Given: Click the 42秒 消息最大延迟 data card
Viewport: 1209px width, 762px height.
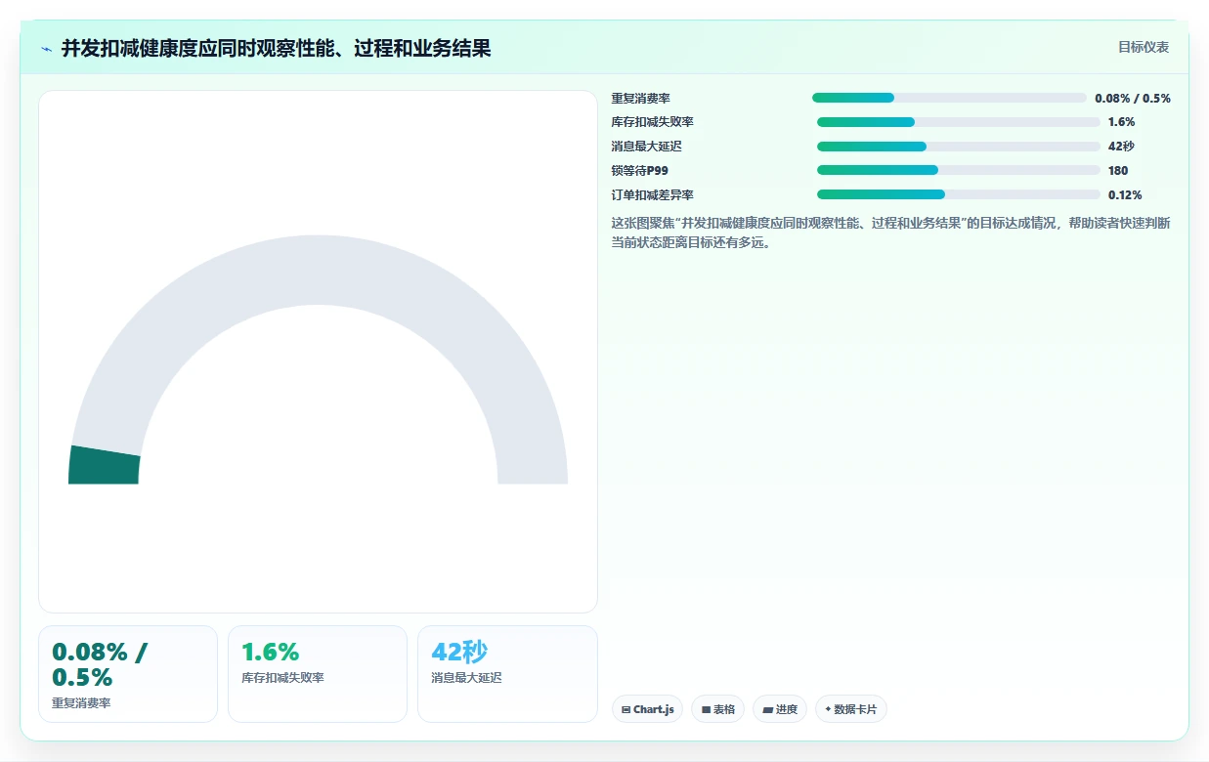Looking at the screenshot, I should click(507, 674).
